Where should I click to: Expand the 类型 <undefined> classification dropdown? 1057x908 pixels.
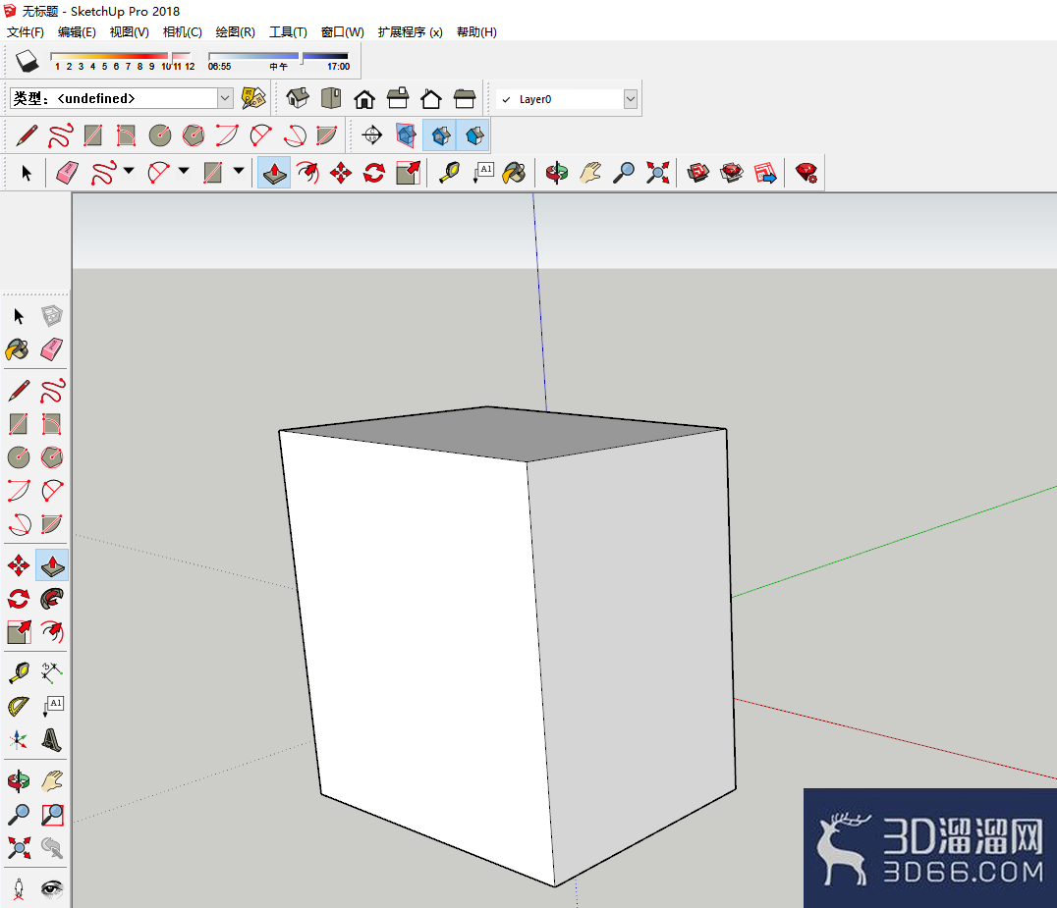(225, 98)
